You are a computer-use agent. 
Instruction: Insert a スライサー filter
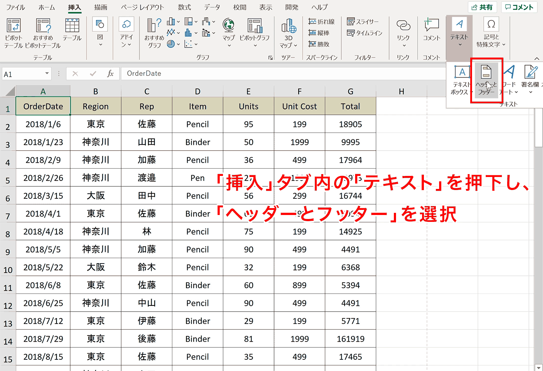click(363, 22)
